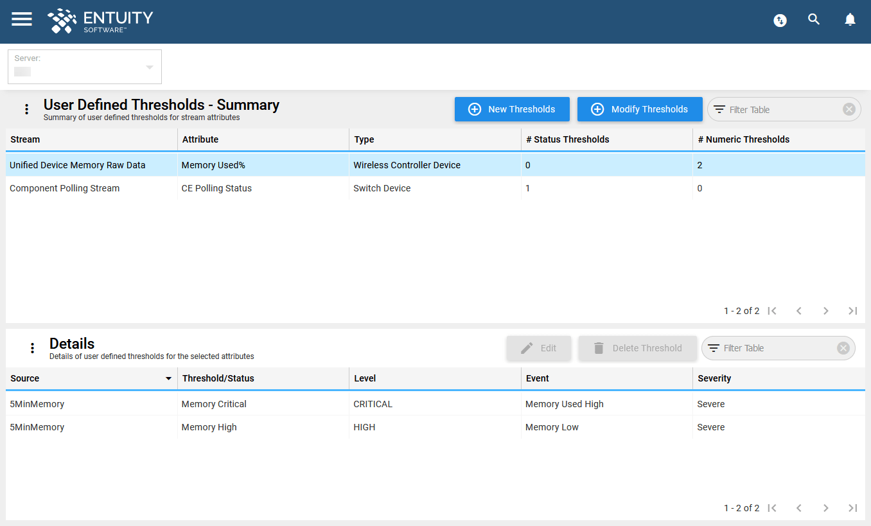
Task: Click the New Thresholds button
Action: click(512, 109)
